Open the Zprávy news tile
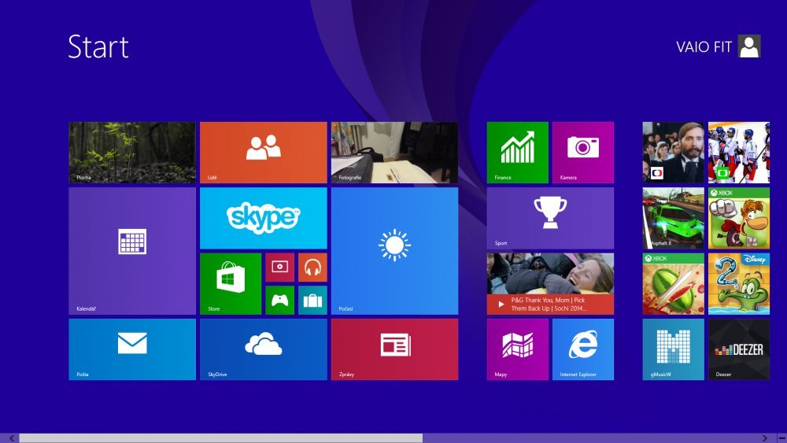Viewport: 787px width, 443px height. 394,349
